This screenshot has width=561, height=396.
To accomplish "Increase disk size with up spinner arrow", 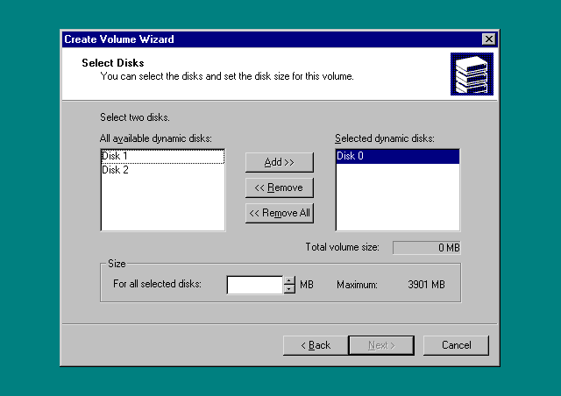I will pos(289,280).
